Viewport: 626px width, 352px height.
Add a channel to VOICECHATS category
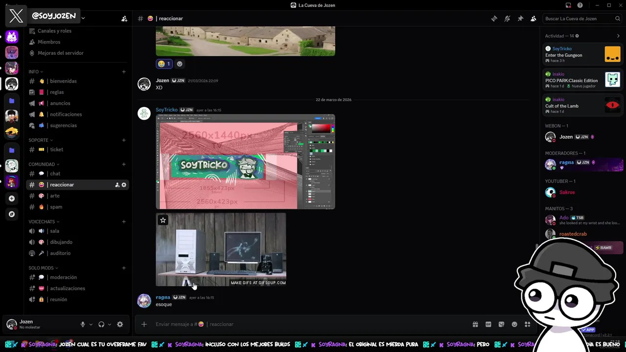click(124, 221)
